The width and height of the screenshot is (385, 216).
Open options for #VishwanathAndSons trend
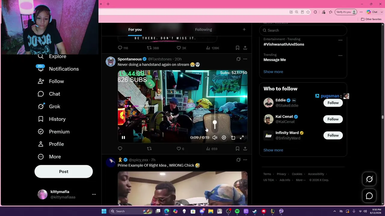pos(340,40)
